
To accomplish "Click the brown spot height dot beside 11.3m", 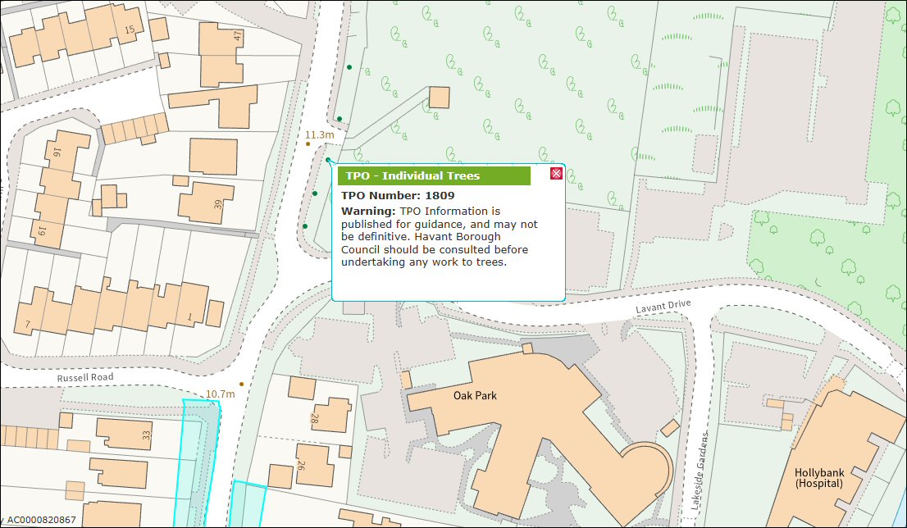I will (x=308, y=143).
